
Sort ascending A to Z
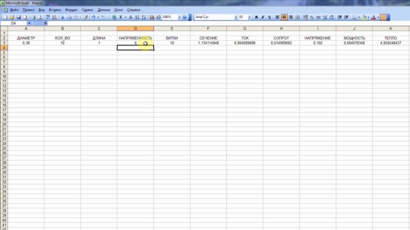click(137, 17)
